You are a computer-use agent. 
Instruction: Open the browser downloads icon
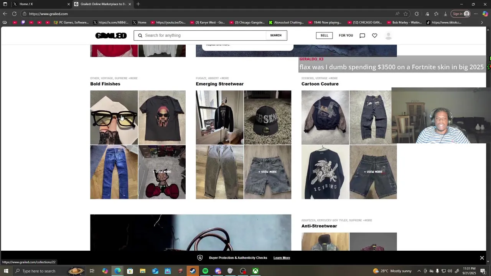click(445, 14)
